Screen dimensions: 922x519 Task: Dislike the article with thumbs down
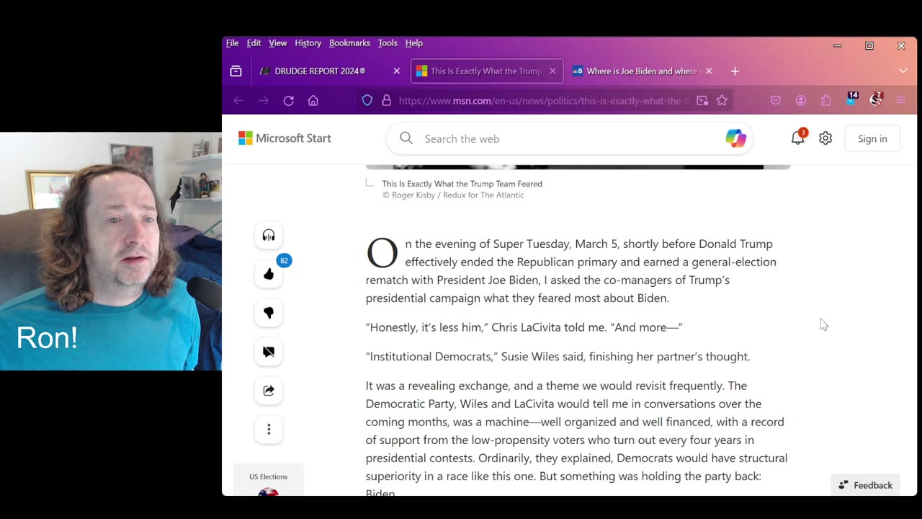269,313
